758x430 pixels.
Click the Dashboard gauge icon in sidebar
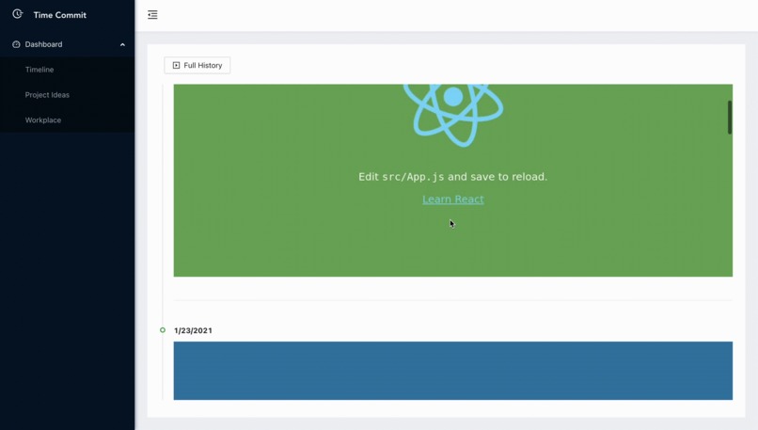coord(16,44)
